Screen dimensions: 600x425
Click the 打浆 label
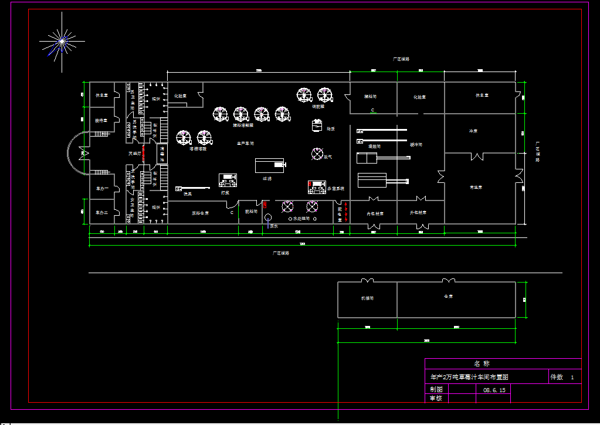point(225,193)
